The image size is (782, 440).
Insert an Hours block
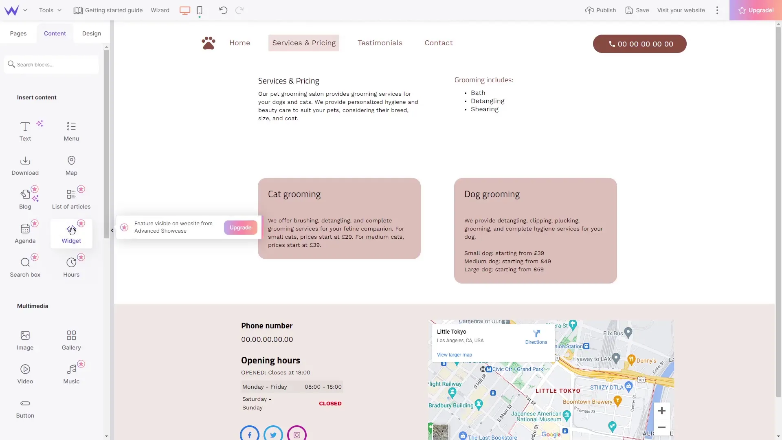(71, 267)
